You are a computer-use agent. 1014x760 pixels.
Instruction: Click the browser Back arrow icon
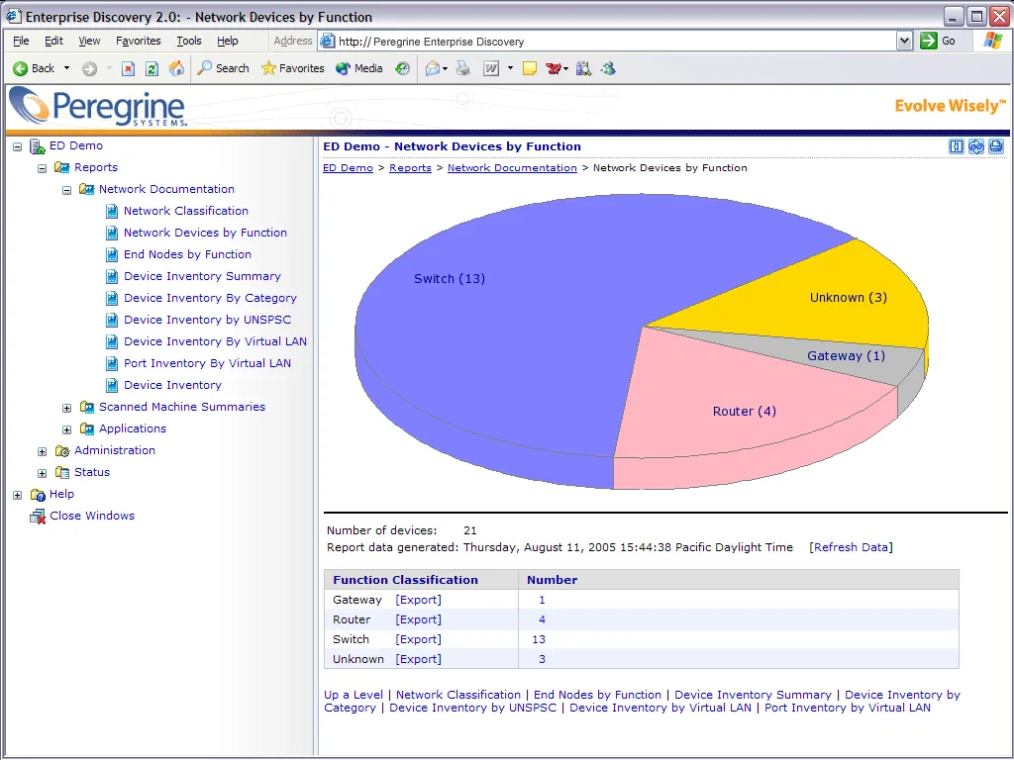(20, 68)
